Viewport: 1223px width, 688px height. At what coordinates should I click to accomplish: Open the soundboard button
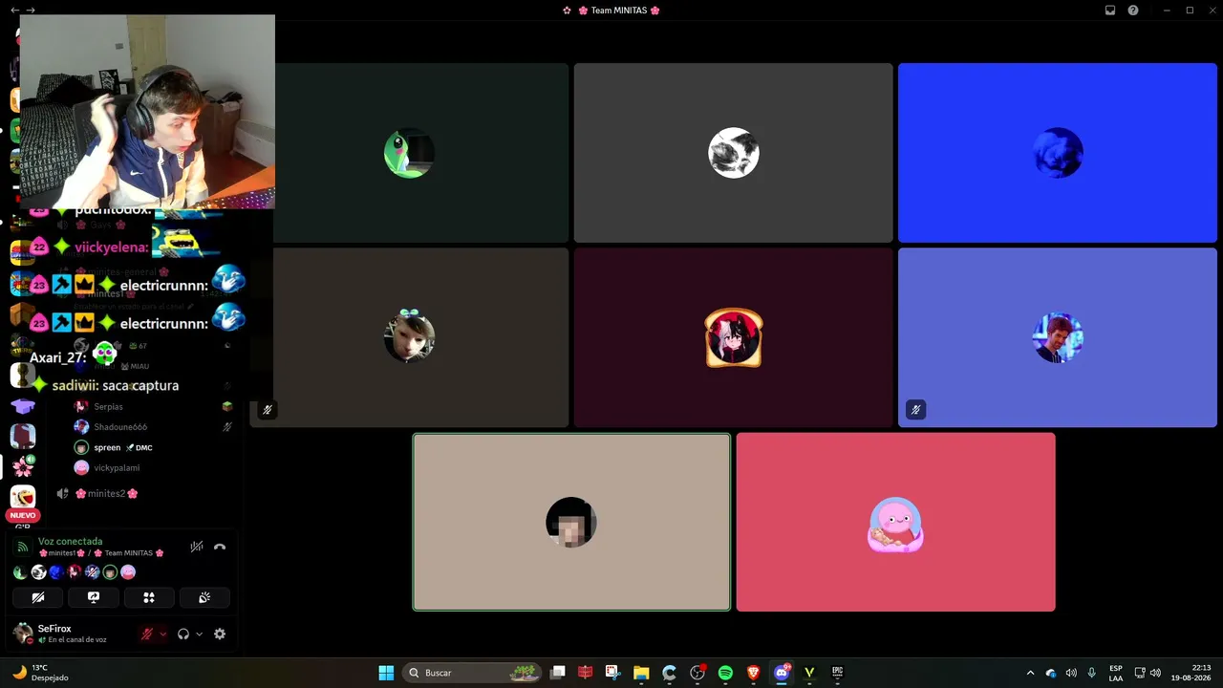coord(204,597)
